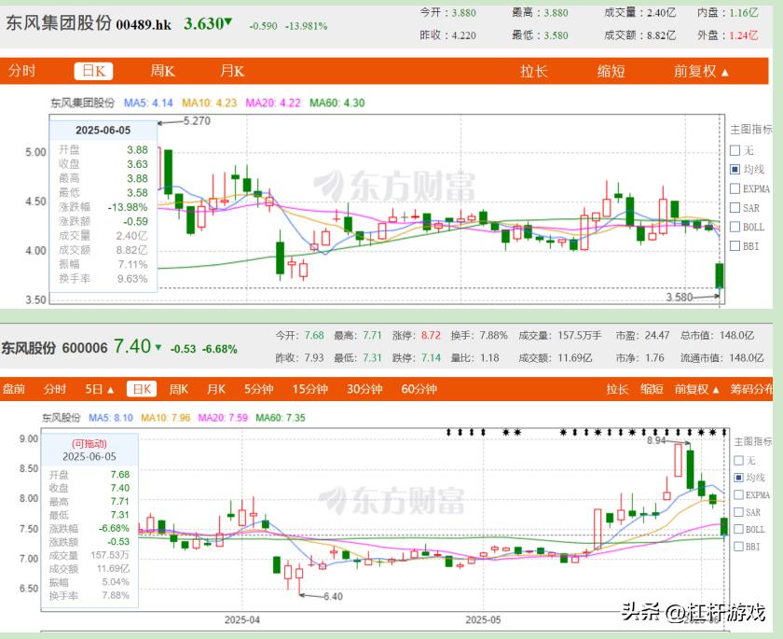Click MA10: 7.96 label in bottom chart
783x639 pixels.
pos(165,418)
